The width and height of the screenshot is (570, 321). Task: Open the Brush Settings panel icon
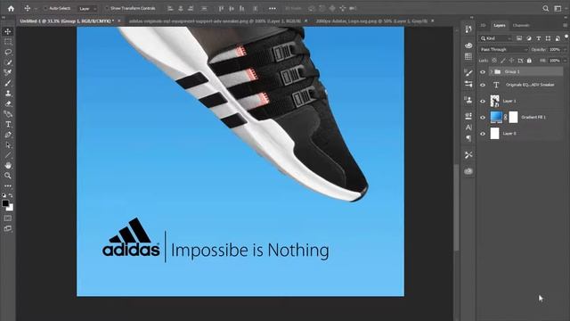[x=468, y=73]
